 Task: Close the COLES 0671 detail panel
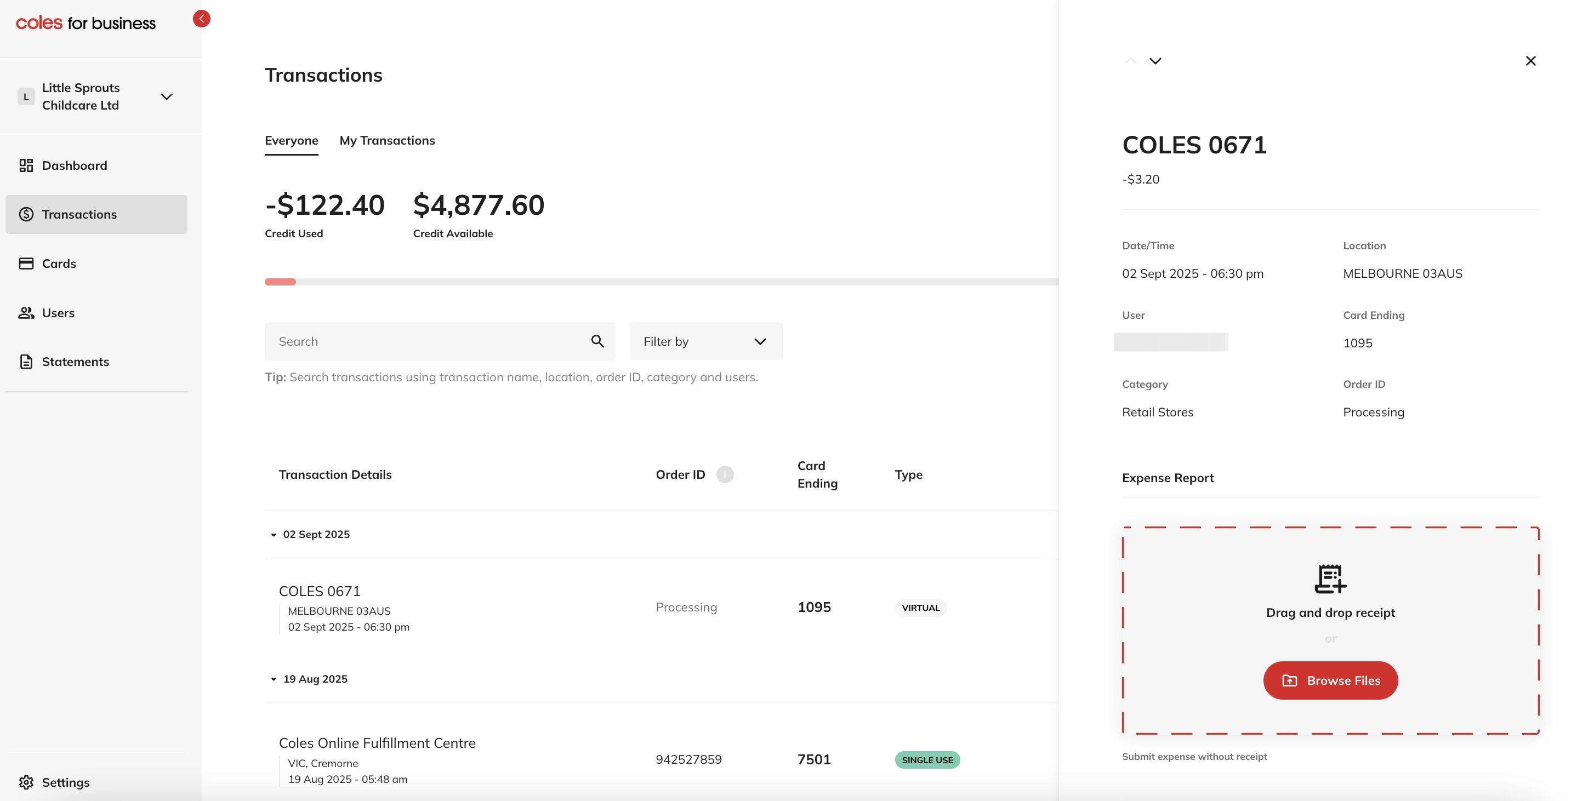point(1530,61)
